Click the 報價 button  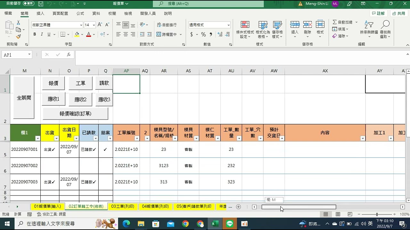click(x=53, y=83)
